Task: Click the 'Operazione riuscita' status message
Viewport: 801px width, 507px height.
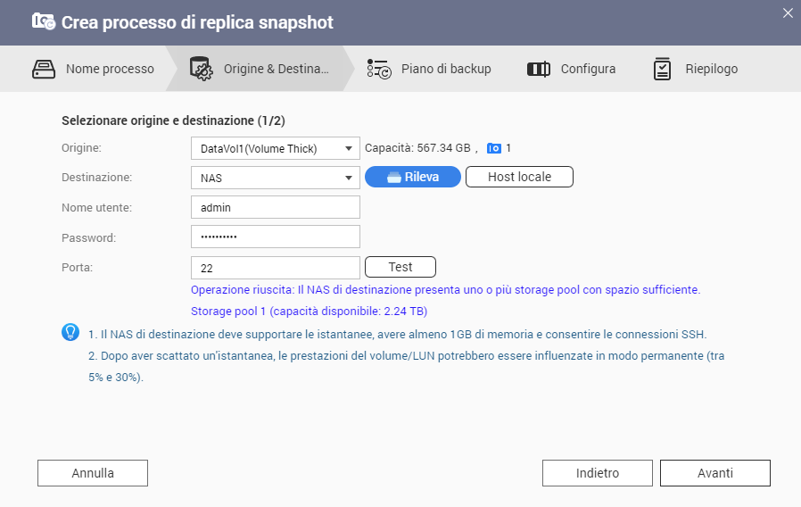Action: pyautogui.click(x=445, y=290)
